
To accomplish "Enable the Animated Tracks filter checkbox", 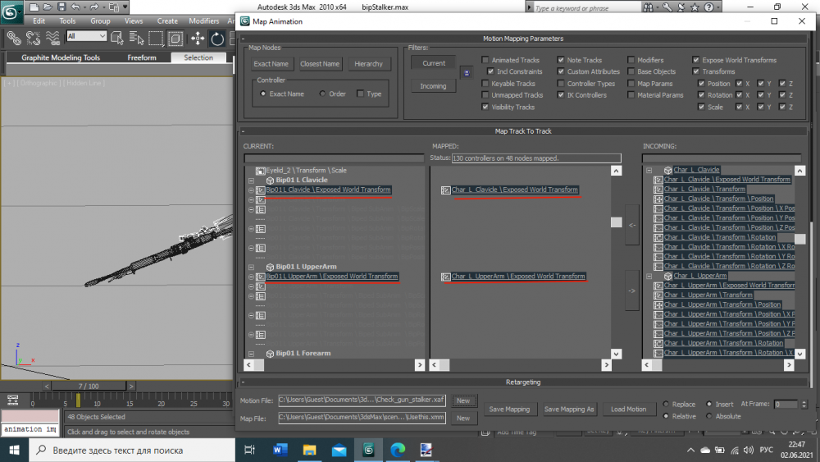I will (x=485, y=60).
